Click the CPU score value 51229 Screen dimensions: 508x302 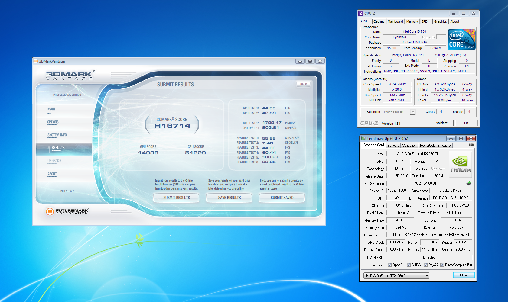(x=196, y=153)
